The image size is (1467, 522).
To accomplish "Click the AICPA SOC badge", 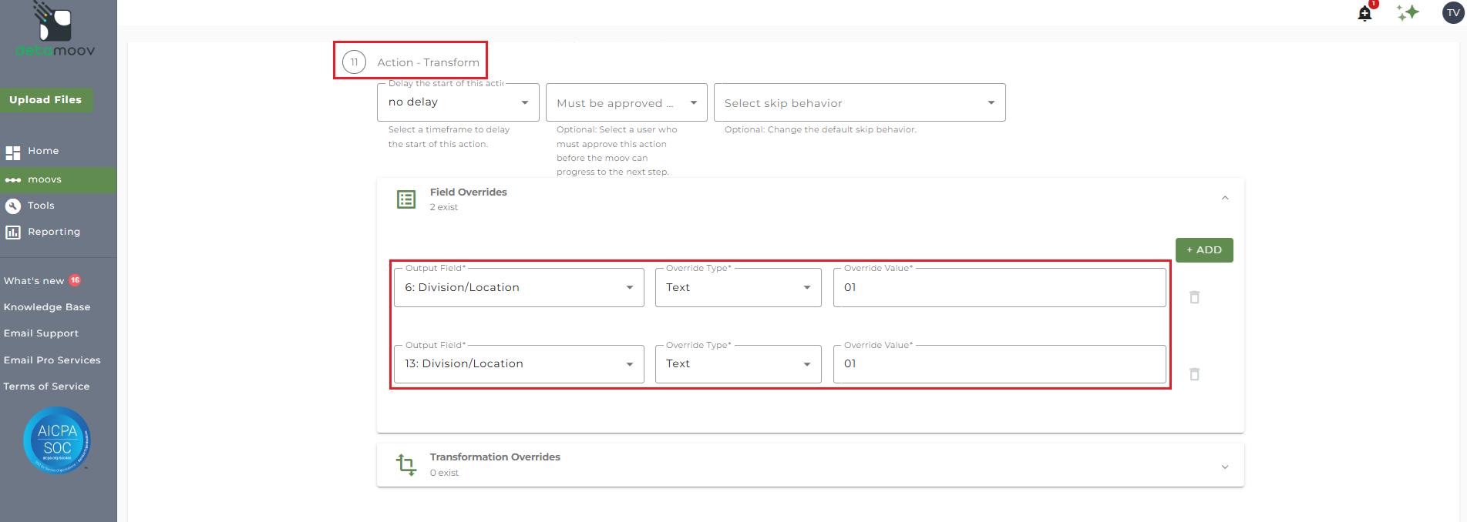I will point(57,440).
